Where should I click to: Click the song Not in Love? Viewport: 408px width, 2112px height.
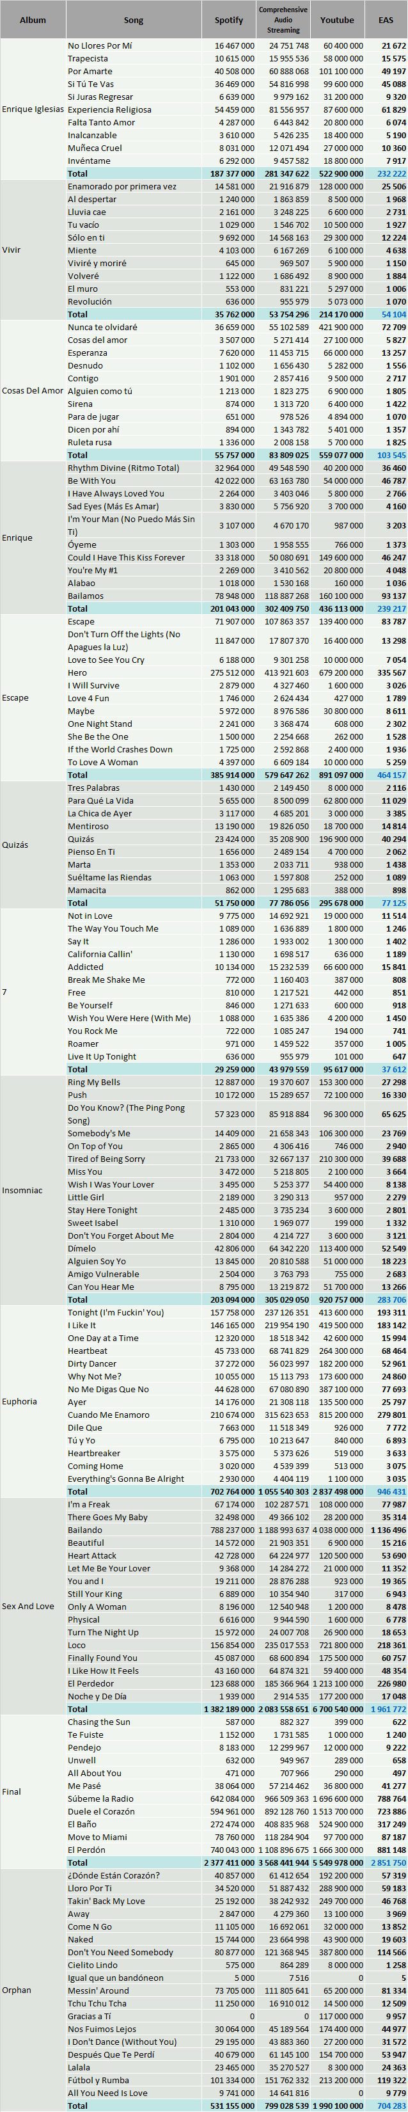pos(90,915)
